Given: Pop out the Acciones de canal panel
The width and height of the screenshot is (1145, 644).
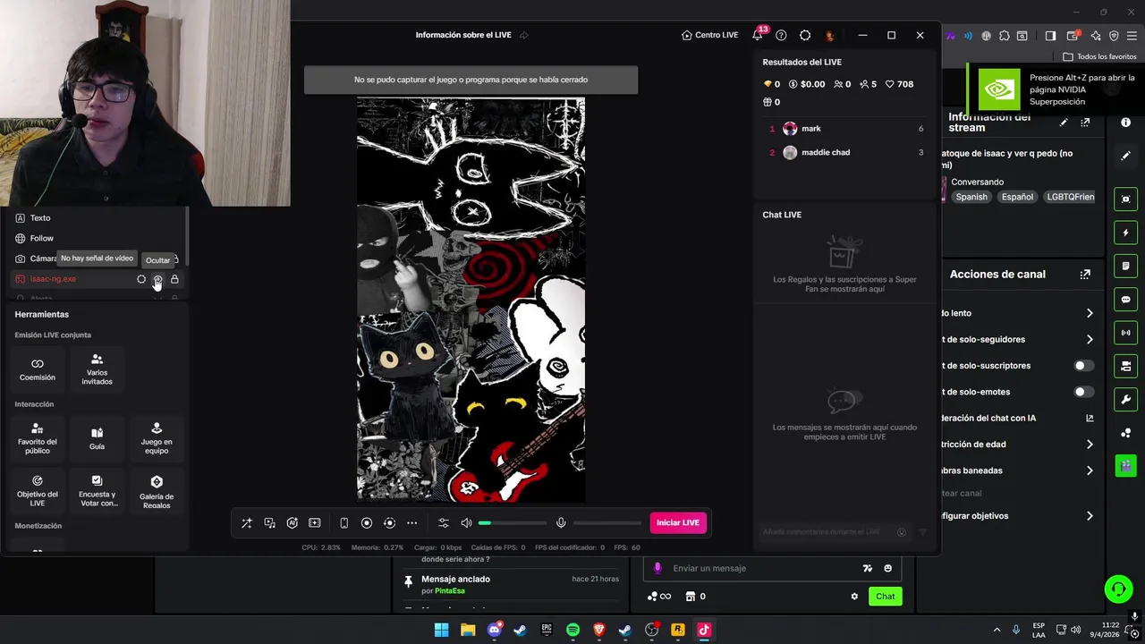Looking at the screenshot, I should tap(1085, 275).
